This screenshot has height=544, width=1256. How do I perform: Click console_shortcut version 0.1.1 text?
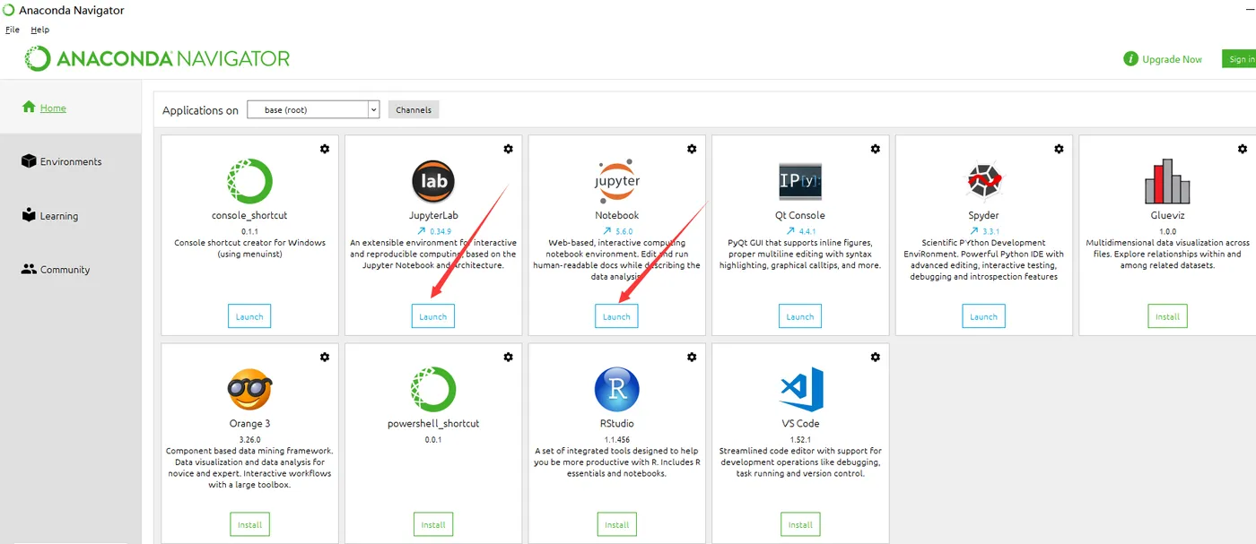click(249, 231)
